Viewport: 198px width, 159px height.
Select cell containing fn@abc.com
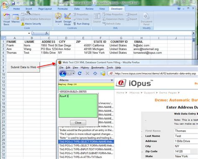click(x=142, y=45)
